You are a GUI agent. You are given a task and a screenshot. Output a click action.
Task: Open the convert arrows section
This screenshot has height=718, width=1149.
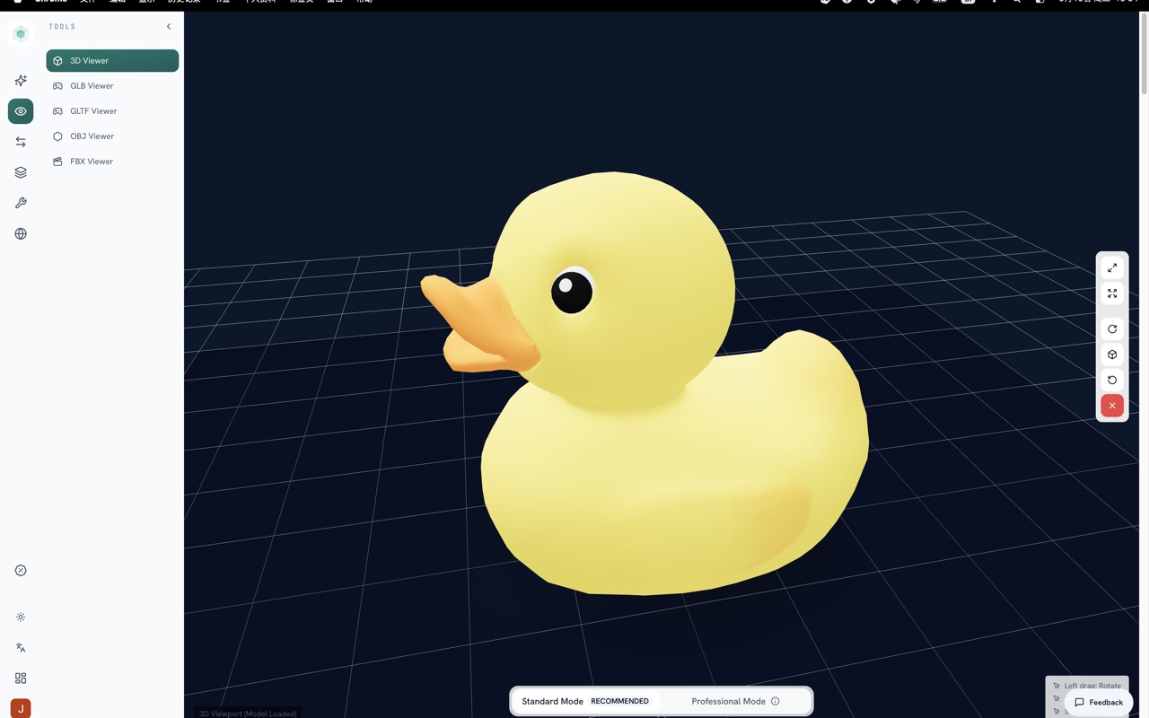pos(21,142)
